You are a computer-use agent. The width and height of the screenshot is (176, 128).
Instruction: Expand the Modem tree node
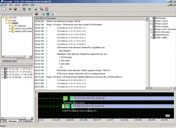10,31
